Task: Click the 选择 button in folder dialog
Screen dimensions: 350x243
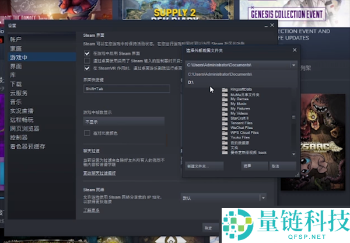Action: click(x=255, y=166)
